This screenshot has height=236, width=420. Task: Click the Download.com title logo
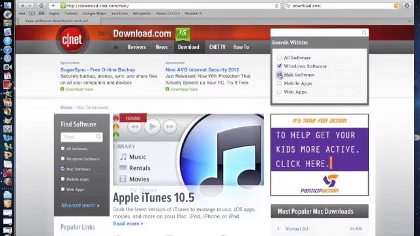click(142, 33)
